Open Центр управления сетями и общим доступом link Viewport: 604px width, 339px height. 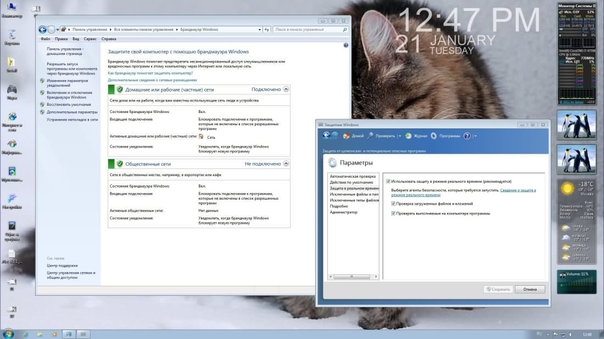71,275
